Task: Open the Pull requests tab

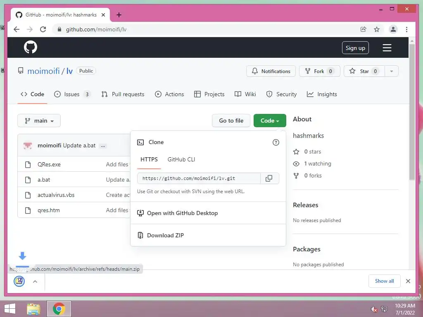Action: (x=123, y=95)
